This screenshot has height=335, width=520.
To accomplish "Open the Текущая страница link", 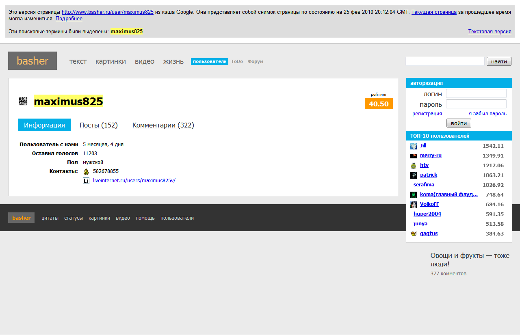I will pyautogui.click(x=434, y=12).
